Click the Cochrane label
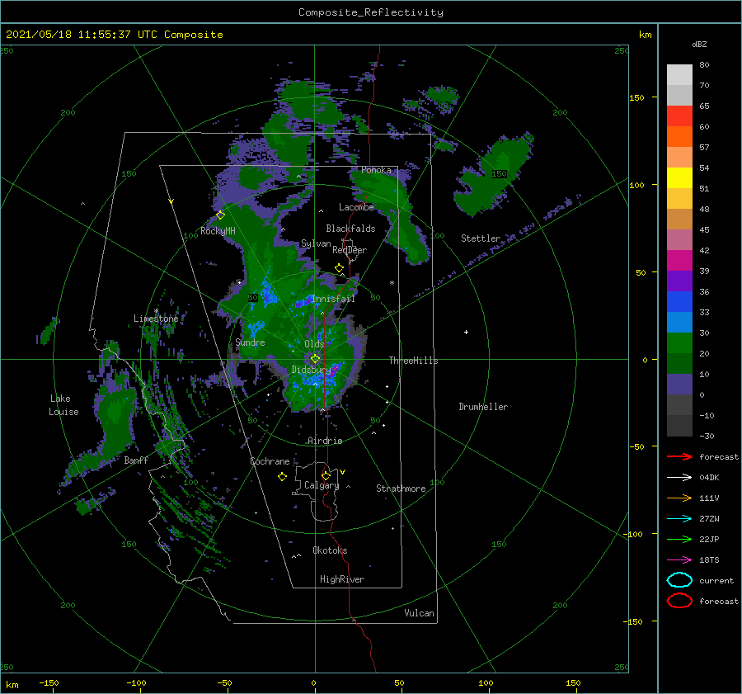Image resolution: width=742 pixels, height=694 pixels. (x=270, y=461)
